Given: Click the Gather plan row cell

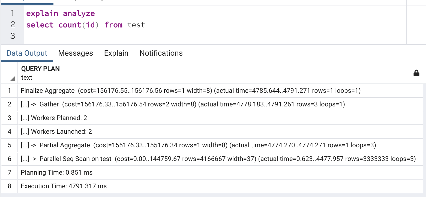Looking at the screenshot, I should [x=183, y=104].
